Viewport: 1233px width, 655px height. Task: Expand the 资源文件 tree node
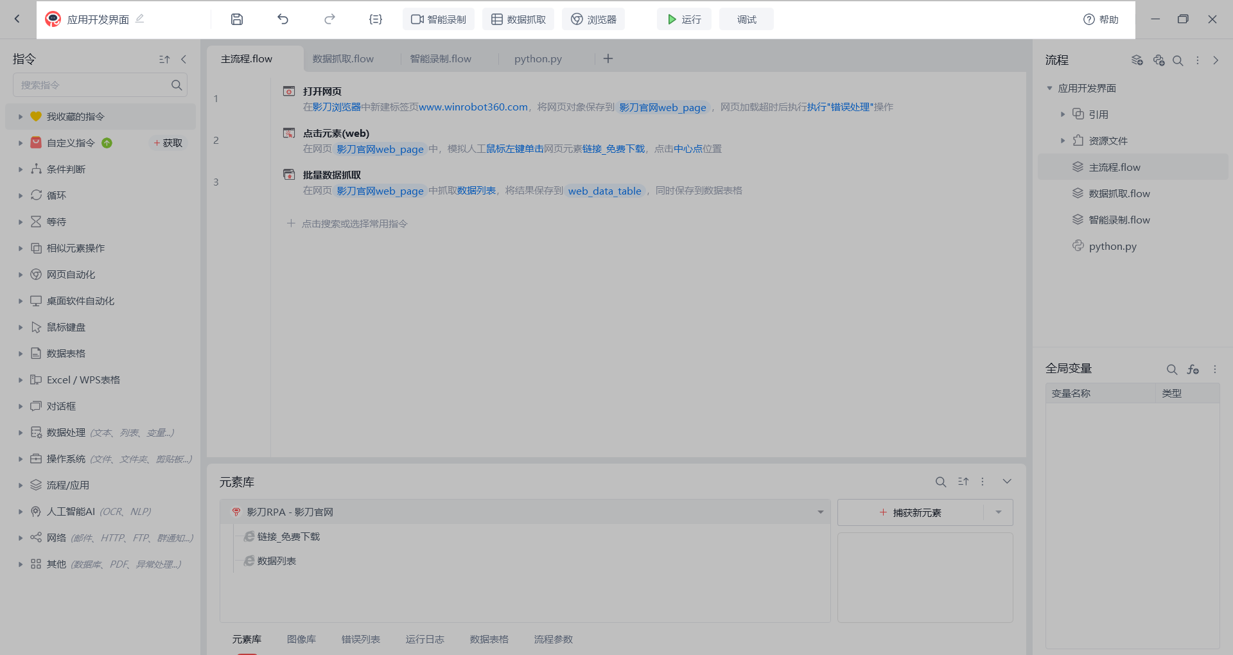point(1063,141)
